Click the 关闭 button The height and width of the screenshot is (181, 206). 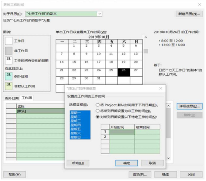(191, 175)
